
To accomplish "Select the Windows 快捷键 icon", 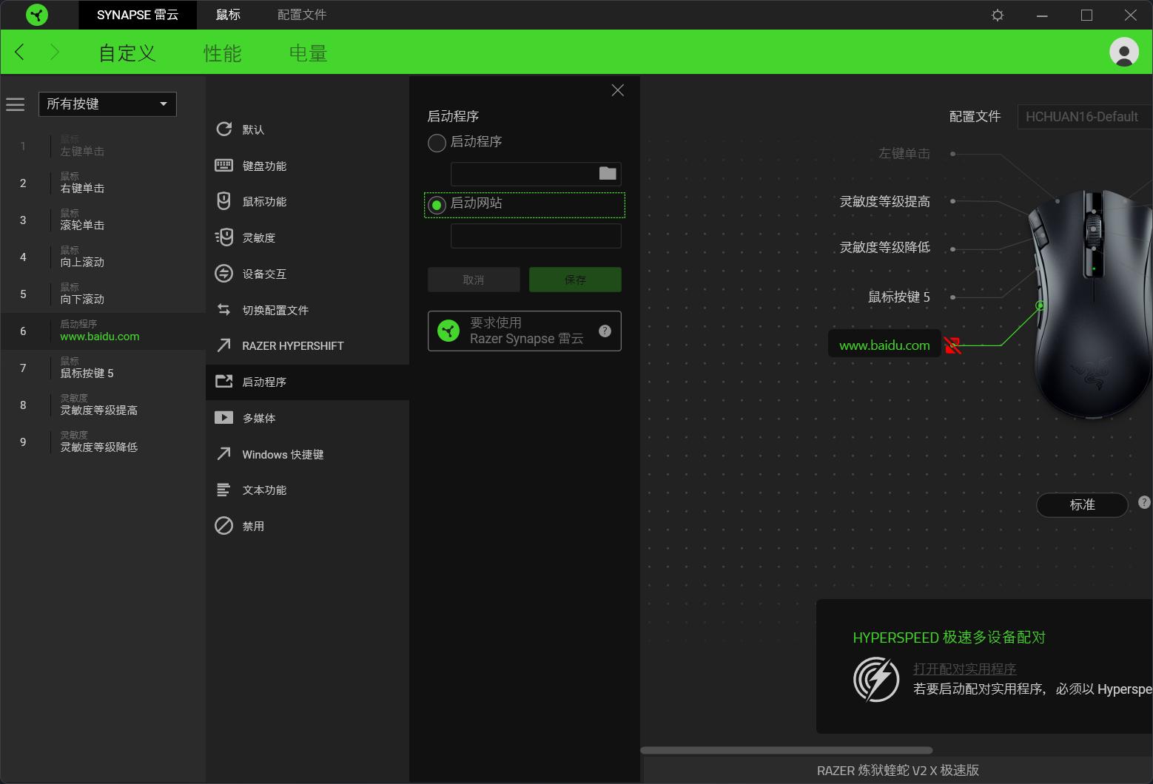I will 223,453.
